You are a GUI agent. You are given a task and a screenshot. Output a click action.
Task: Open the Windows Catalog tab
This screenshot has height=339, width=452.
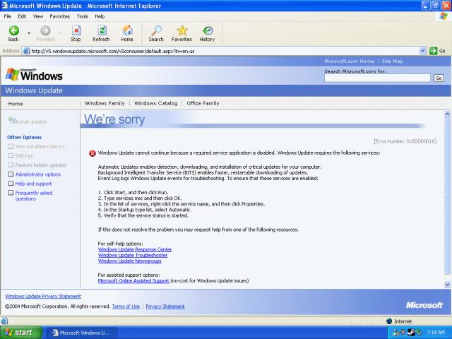(x=155, y=103)
